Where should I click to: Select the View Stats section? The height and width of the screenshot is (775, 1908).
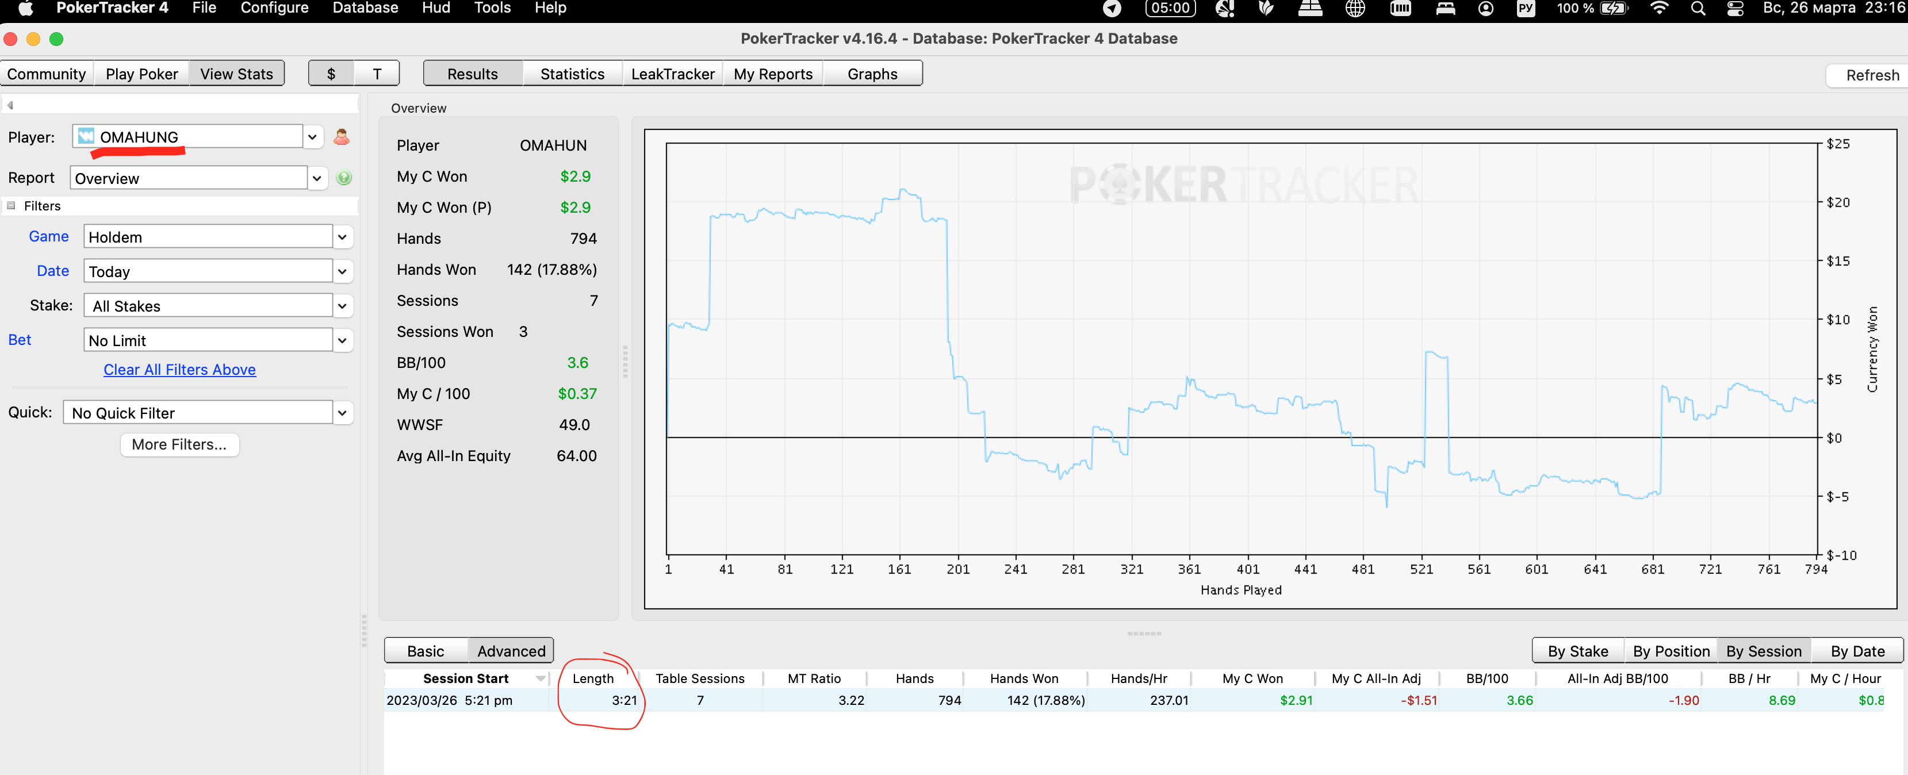point(236,73)
